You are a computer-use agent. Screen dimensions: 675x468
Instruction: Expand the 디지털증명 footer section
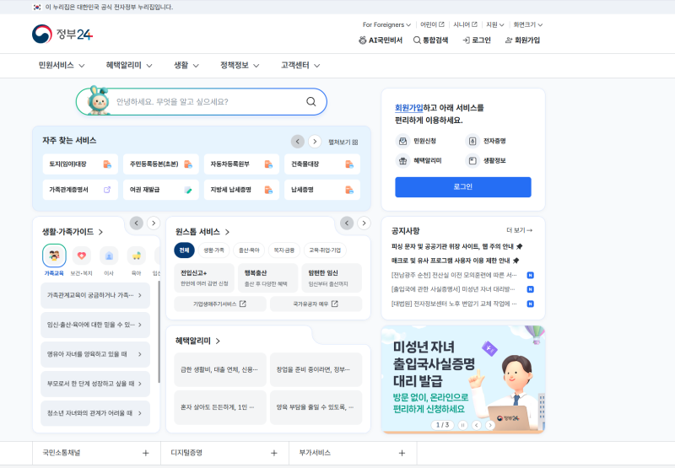pyautogui.click(x=224, y=453)
